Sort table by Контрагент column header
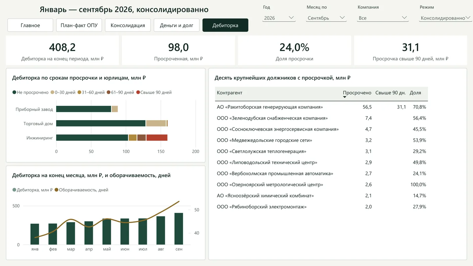473x266 pixels. coord(230,93)
